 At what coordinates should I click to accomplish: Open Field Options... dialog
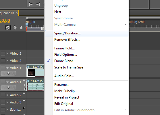point(87,55)
